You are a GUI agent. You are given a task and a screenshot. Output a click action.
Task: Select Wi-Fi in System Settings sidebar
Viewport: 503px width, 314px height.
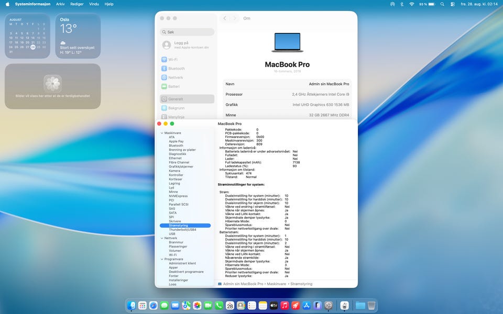point(187,60)
